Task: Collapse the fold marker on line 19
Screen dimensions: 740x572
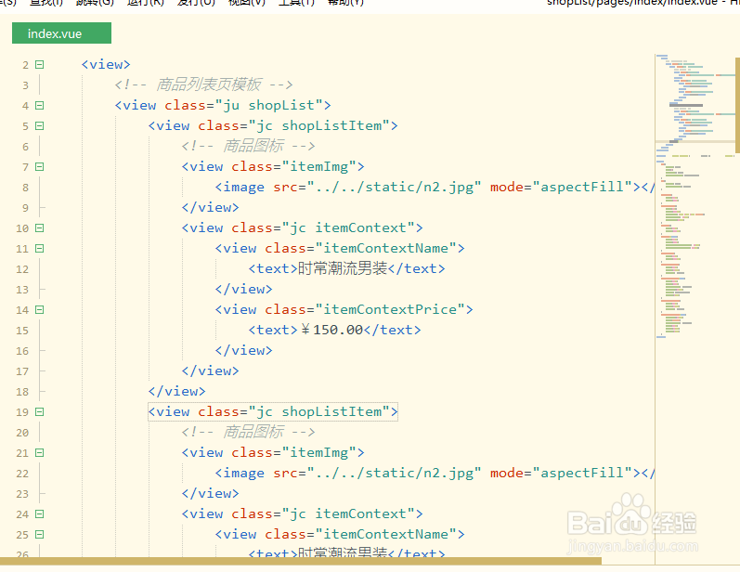Action: click(40, 411)
